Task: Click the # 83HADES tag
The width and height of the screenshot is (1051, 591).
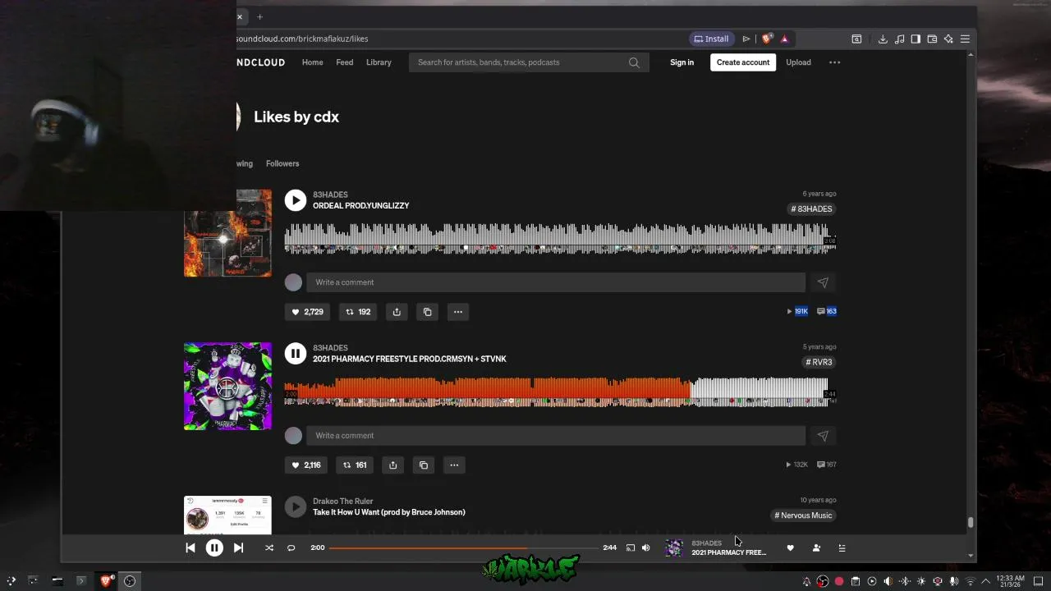Action: (x=811, y=208)
